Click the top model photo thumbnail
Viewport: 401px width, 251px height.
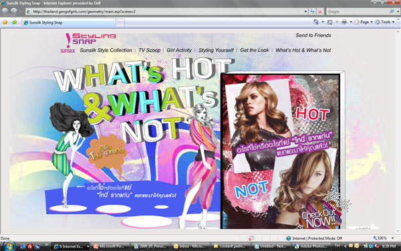point(260,122)
